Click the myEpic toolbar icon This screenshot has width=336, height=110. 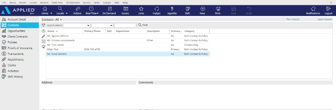coord(157,9)
